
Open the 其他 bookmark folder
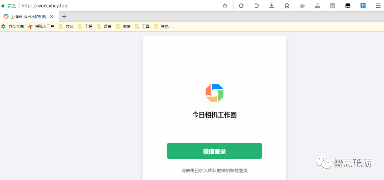point(161,26)
